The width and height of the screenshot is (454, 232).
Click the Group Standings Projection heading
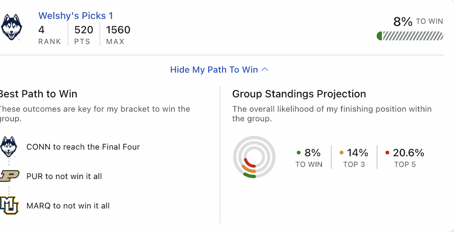pos(299,94)
